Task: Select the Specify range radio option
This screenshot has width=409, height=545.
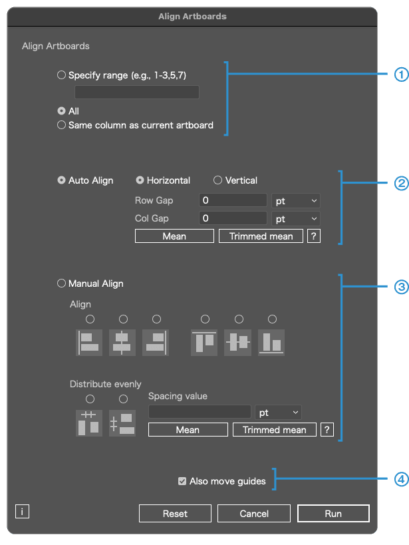Action: point(62,76)
